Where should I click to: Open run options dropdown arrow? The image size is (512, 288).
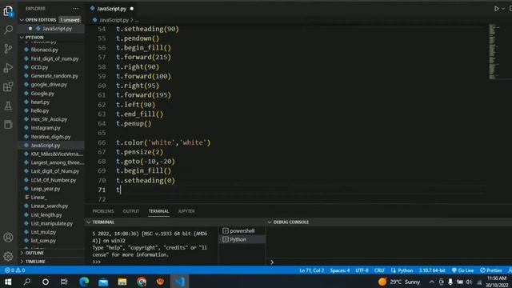[x=503, y=9]
